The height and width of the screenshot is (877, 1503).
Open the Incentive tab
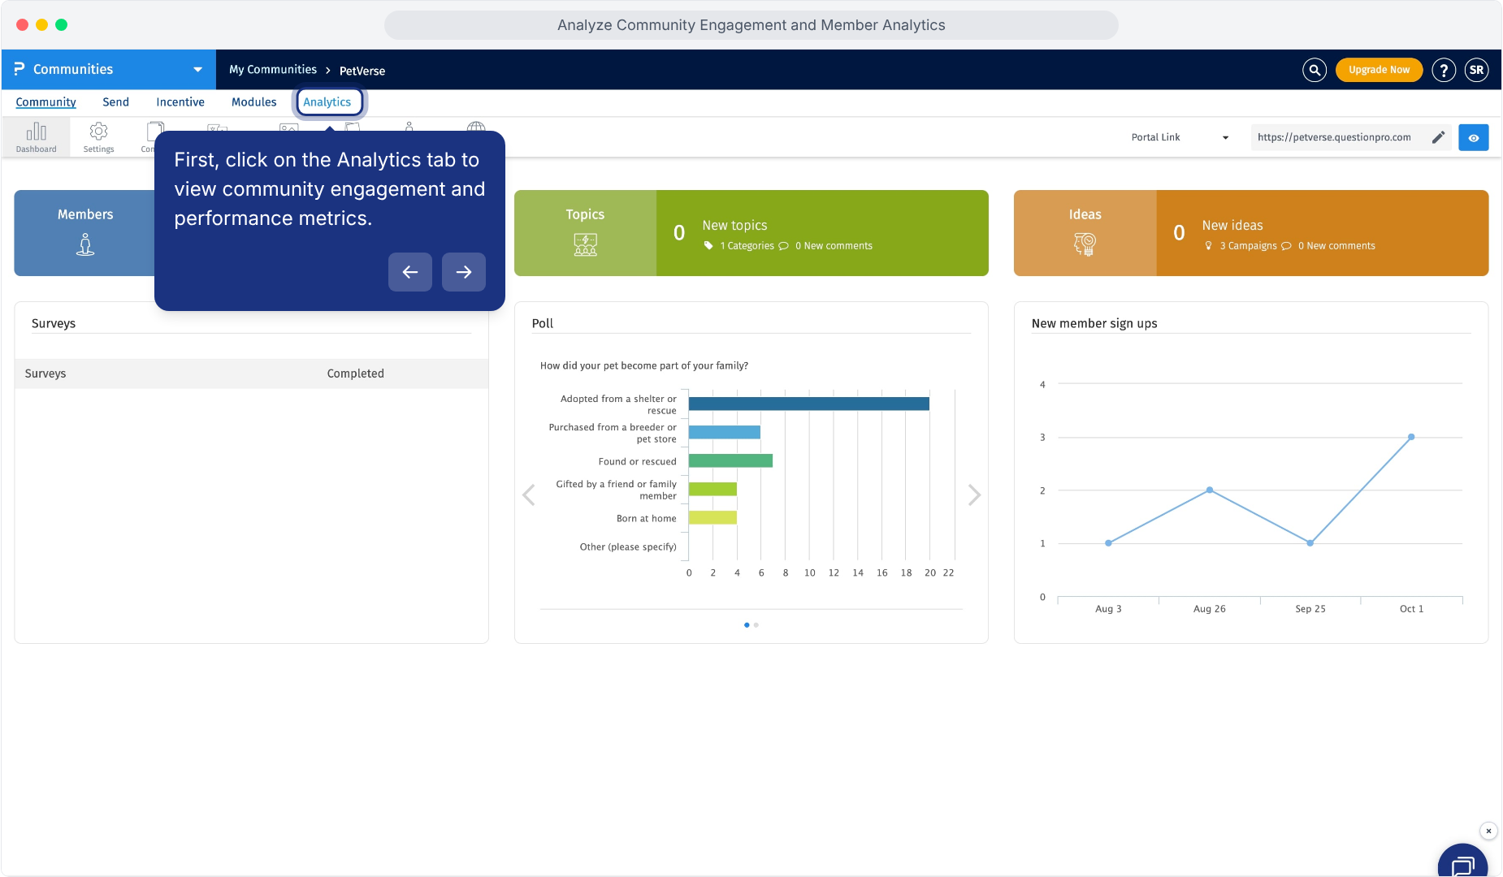[180, 102]
